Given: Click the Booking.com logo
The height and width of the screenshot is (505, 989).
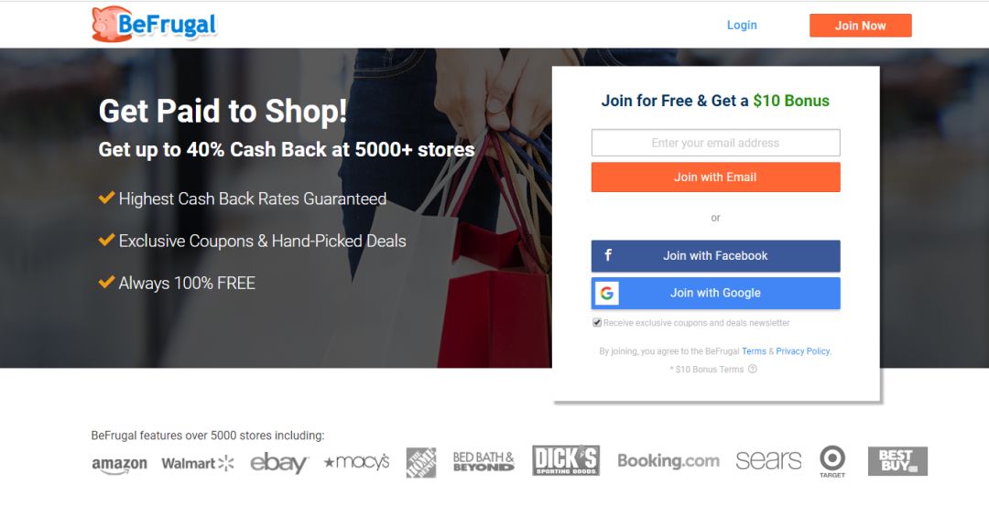Looking at the screenshot, I should pos(668,461).
